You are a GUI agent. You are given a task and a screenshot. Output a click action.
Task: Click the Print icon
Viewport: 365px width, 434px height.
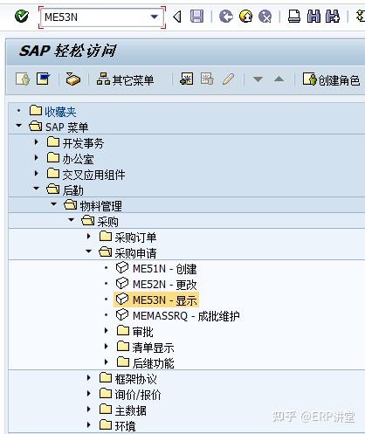[x=294, y=17]
